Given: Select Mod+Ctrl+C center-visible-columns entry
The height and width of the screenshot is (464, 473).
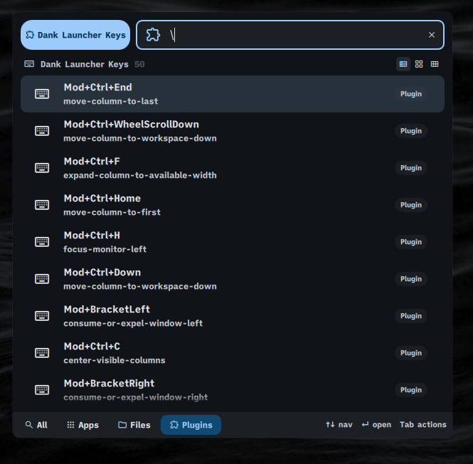Looking at the screenshot, I should click(213, 353).
